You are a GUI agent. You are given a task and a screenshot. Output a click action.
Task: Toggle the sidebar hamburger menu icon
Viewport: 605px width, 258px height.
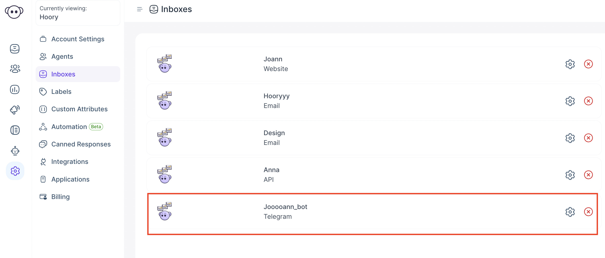point(140,9)
